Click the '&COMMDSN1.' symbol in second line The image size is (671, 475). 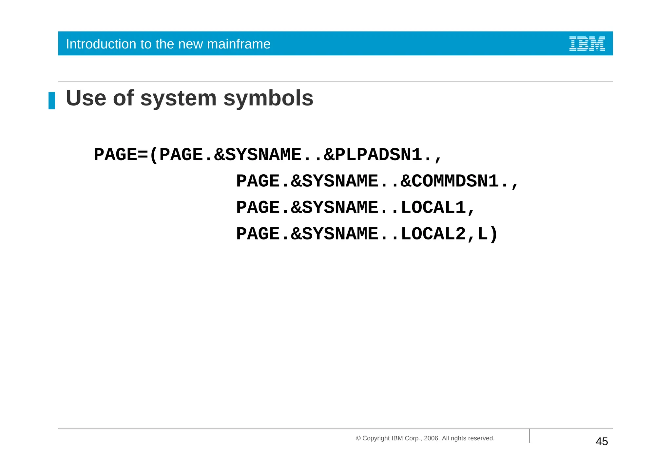pyautogui.click(x=454, y=181)
